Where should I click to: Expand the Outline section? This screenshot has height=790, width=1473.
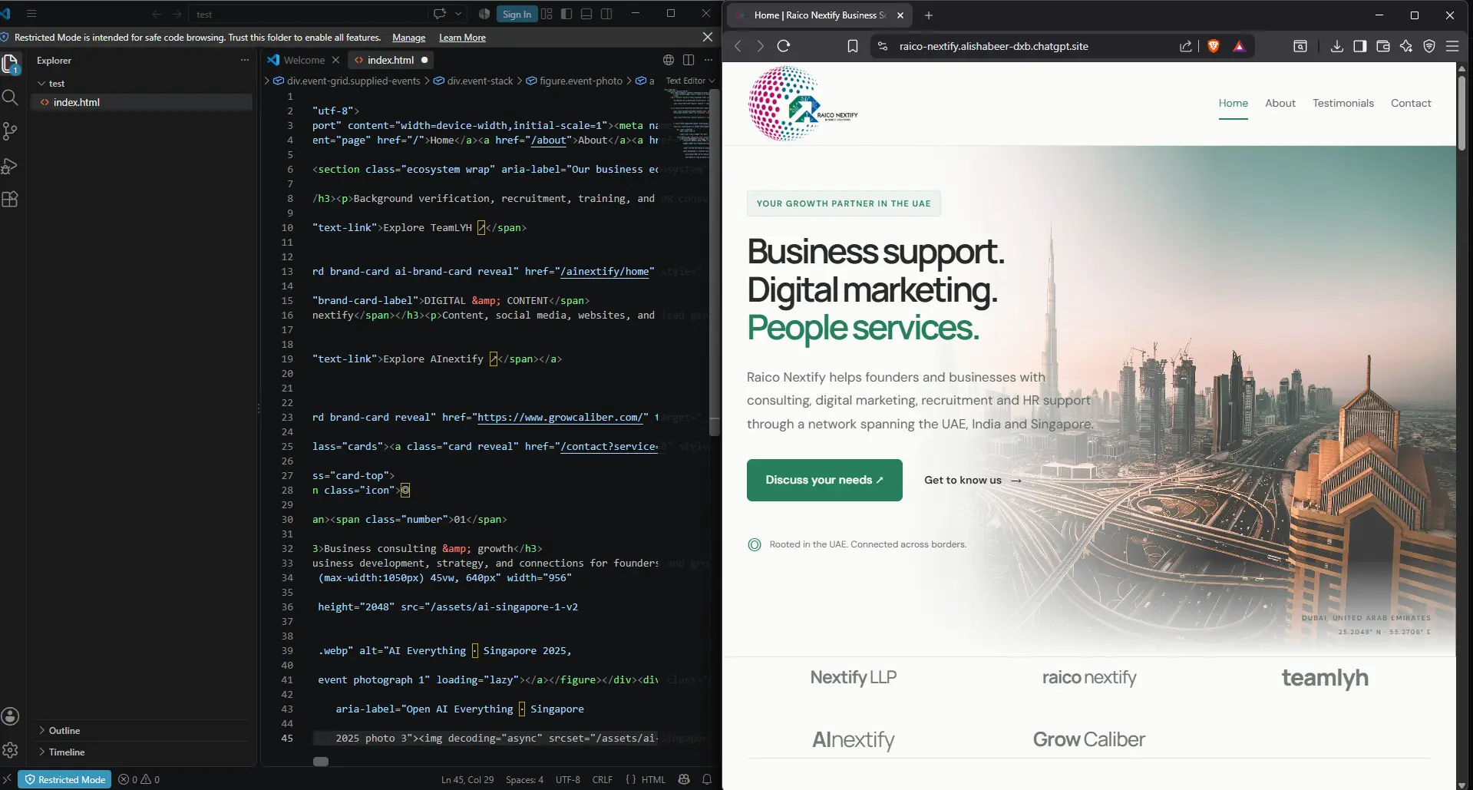[64, 730]
